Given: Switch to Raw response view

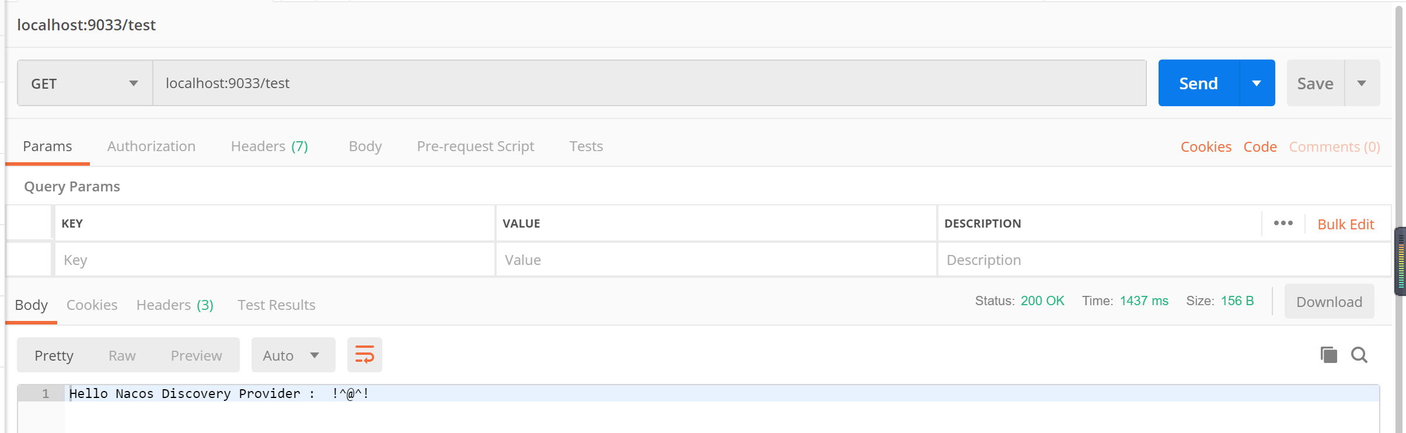Looking at the screenshot, I should click(x=122, y=355).
